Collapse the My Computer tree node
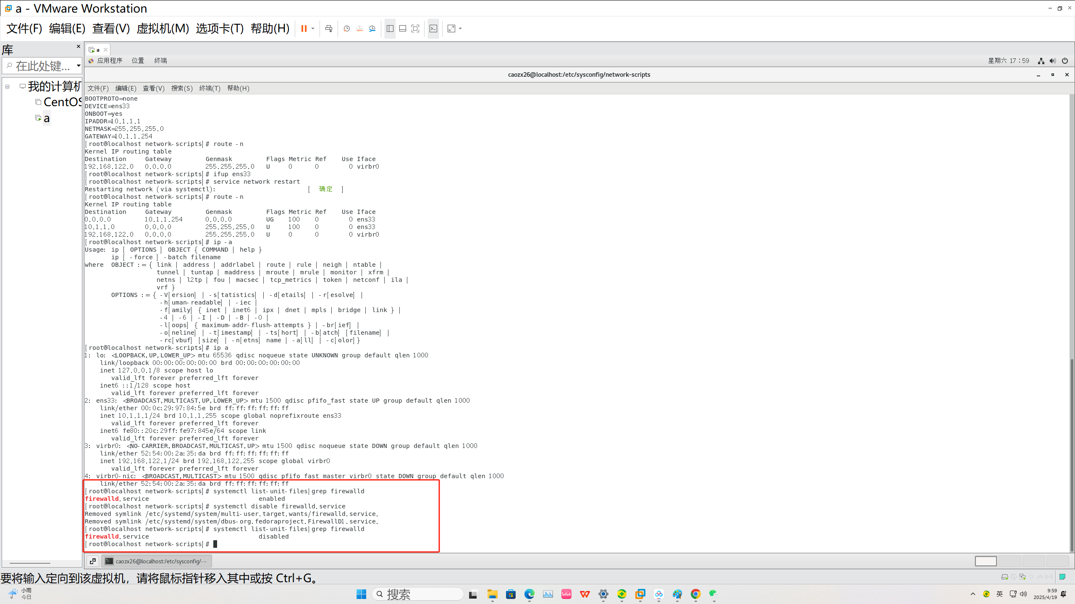The height and width of the screenshot is (604, 1075). [7, 86]
